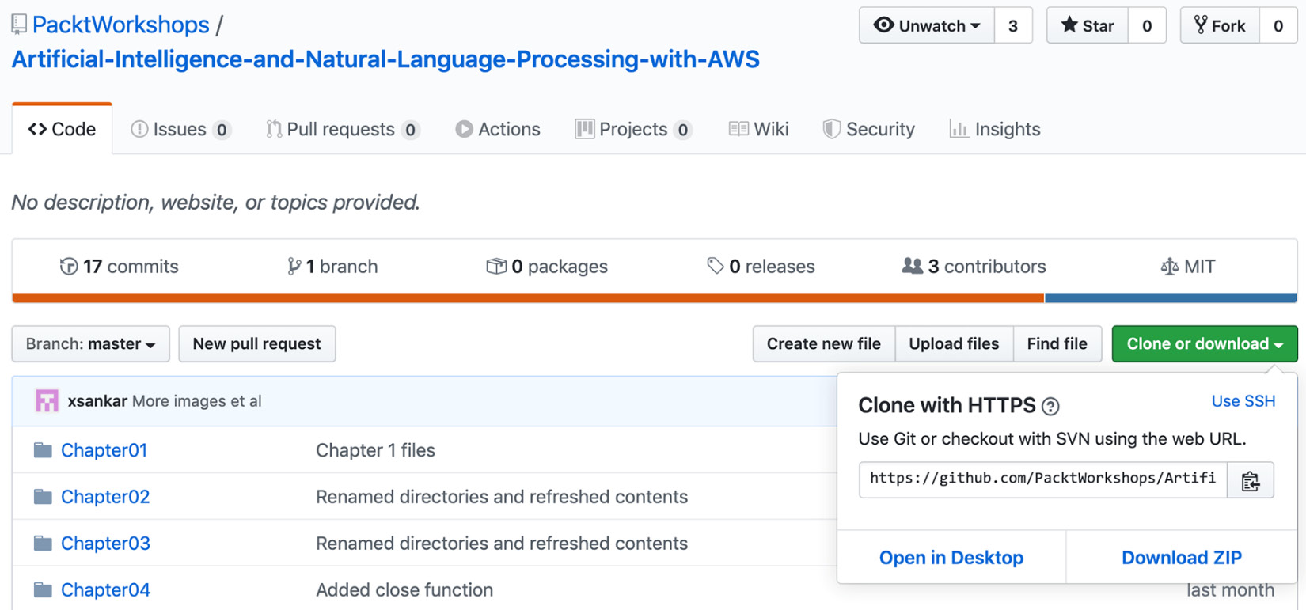Open the PacktWorkshops owner link
This screenshot has width=1306, height=610.
(x=121, y=25)
